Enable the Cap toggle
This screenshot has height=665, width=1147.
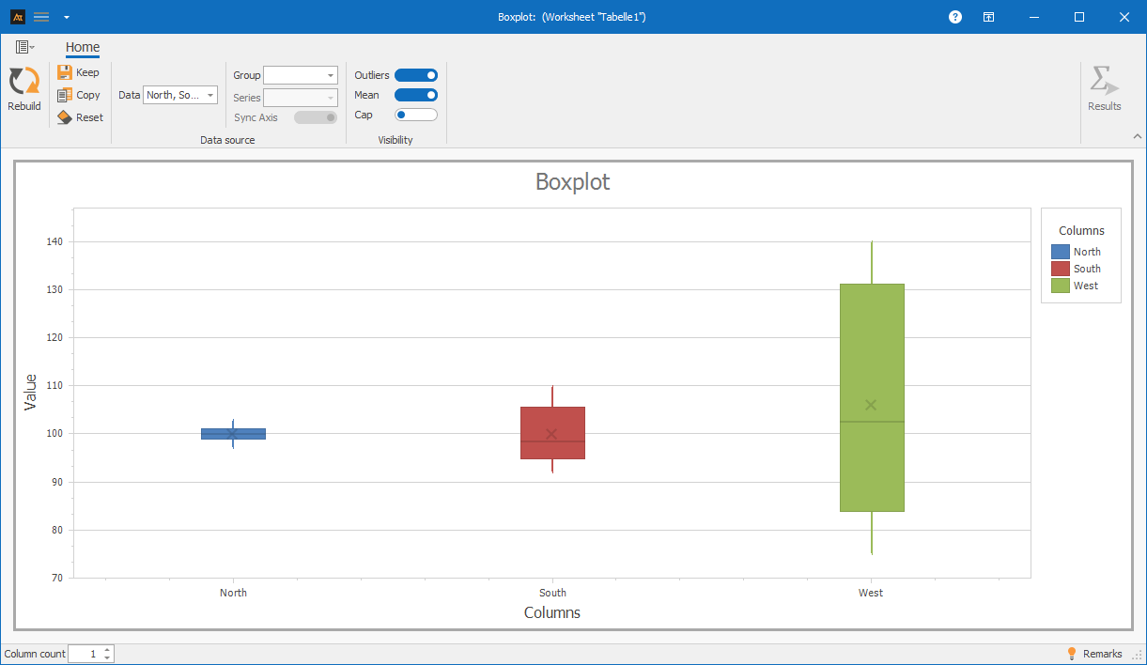click(416, 115)
